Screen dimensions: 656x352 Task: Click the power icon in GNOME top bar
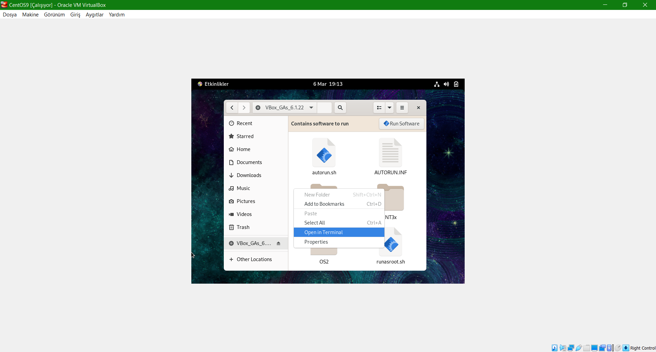tap(456, 84)
